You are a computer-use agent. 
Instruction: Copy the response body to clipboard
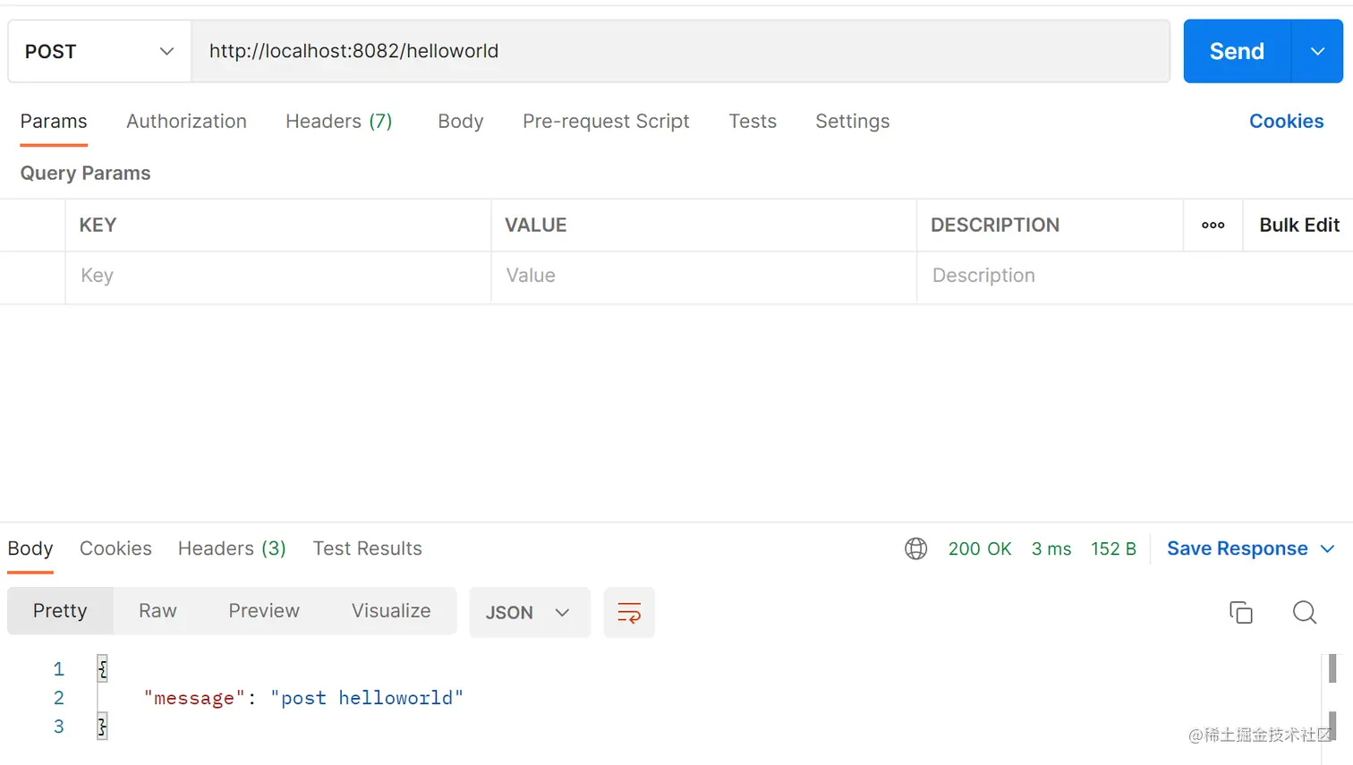pyautogui.click(x=1241, y=612)
